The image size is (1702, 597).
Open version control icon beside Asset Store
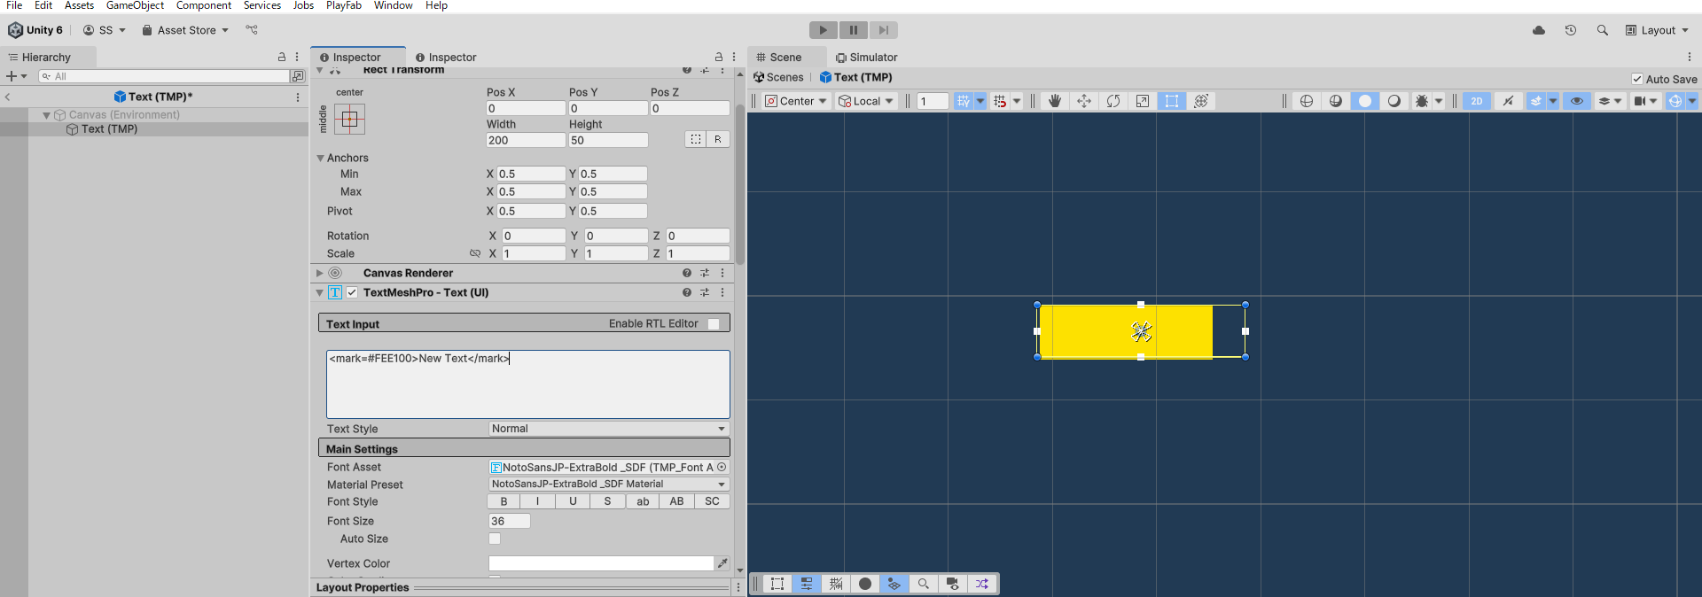click(252, 30)
